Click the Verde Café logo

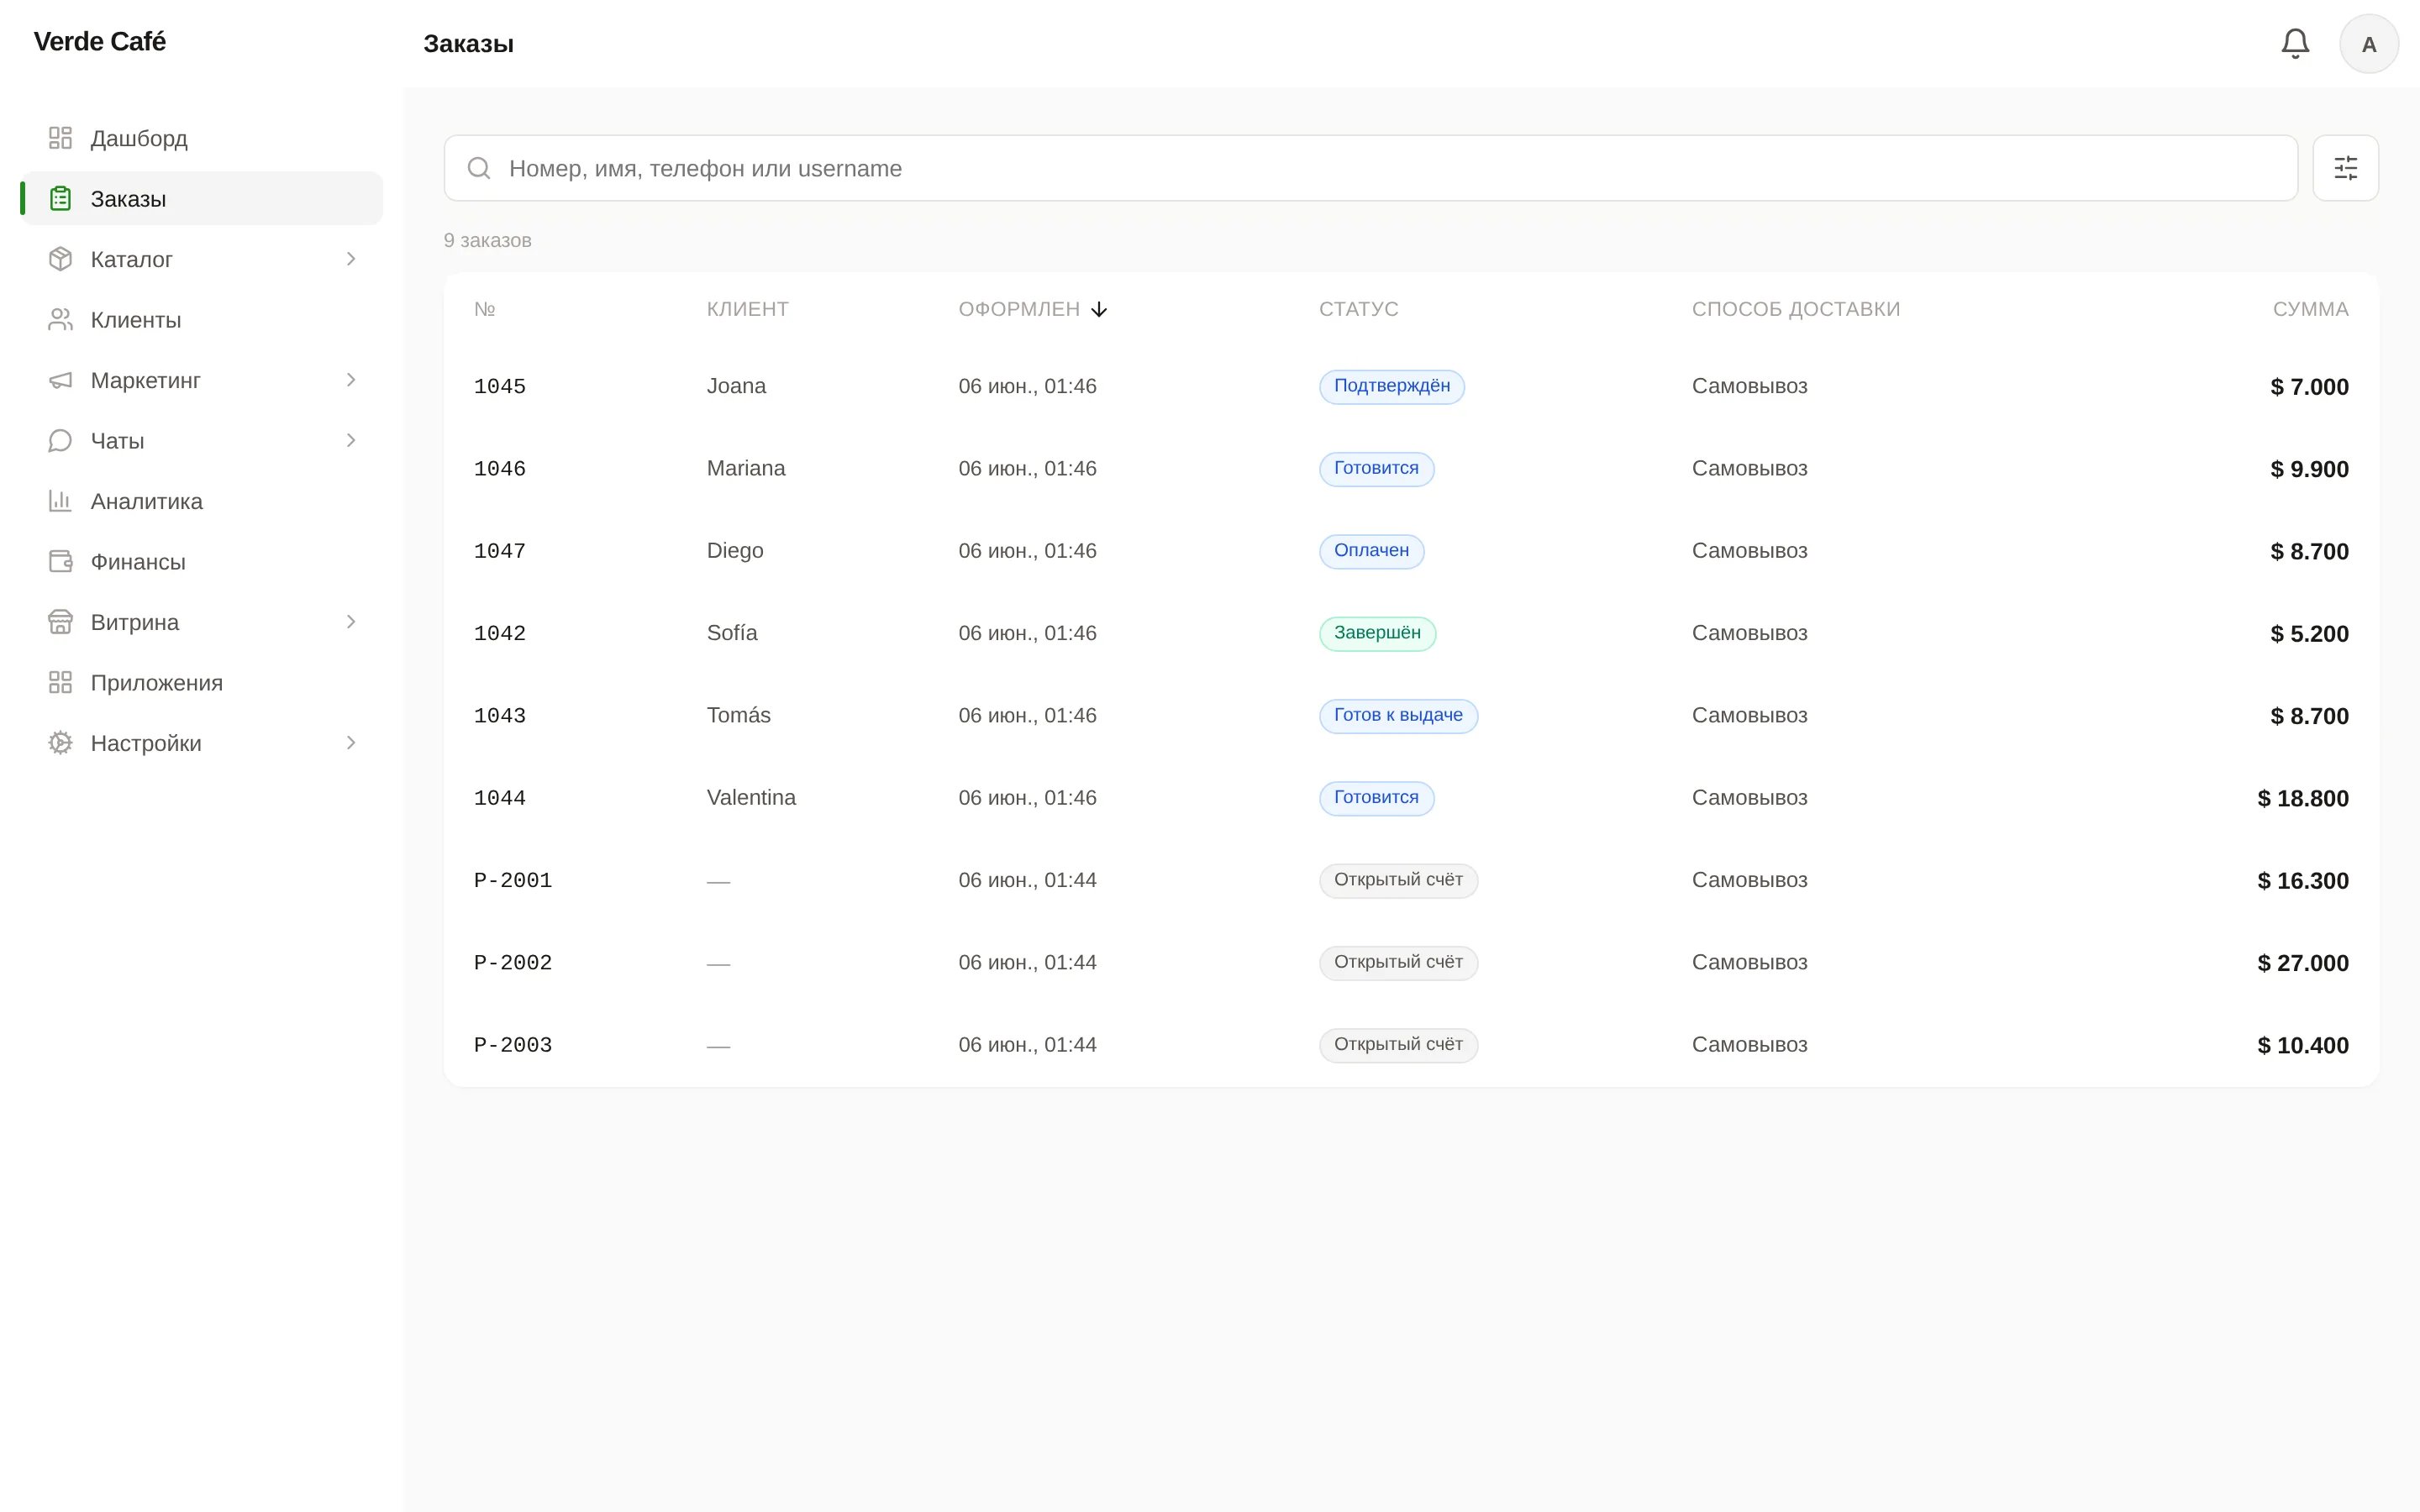pyautogui.click(x=99, y=42)
